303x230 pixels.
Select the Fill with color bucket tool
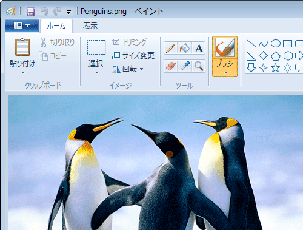[184, 48]
